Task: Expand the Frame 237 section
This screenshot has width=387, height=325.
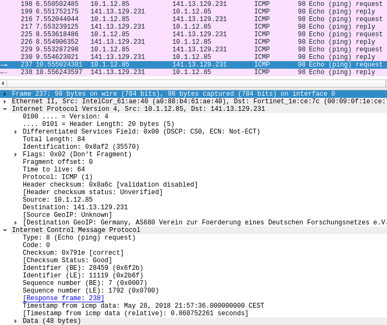Action: point(5,94)
